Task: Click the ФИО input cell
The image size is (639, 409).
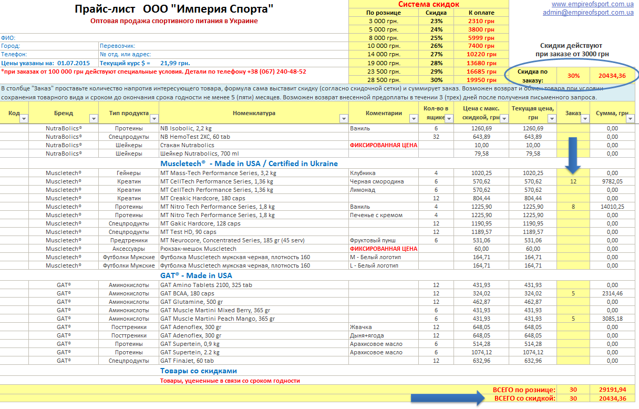Action: point(173,38)
